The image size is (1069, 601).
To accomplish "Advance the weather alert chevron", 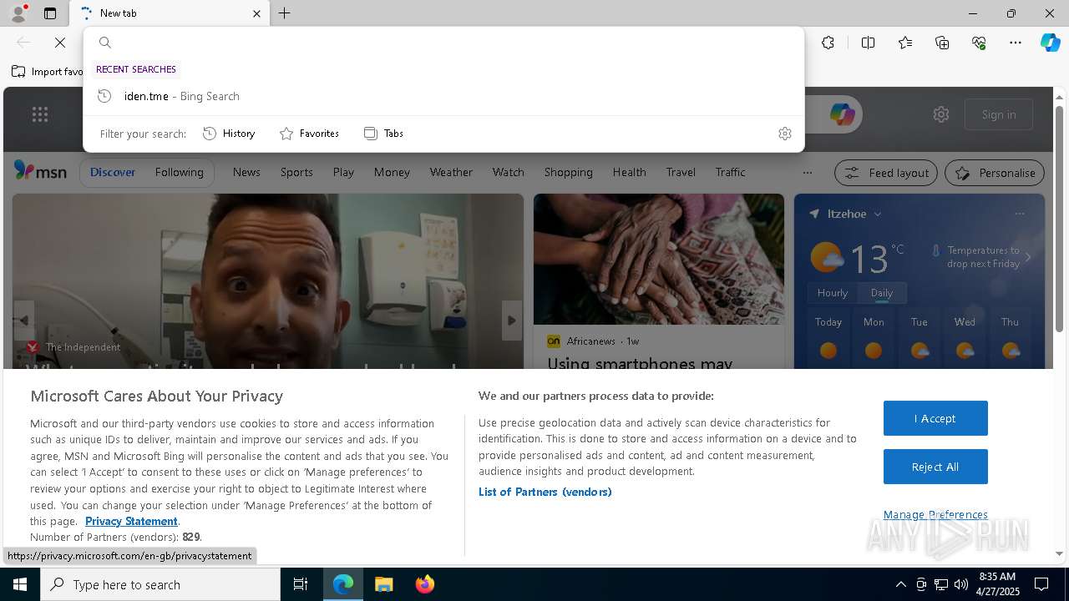I will tap(1027, 258).
